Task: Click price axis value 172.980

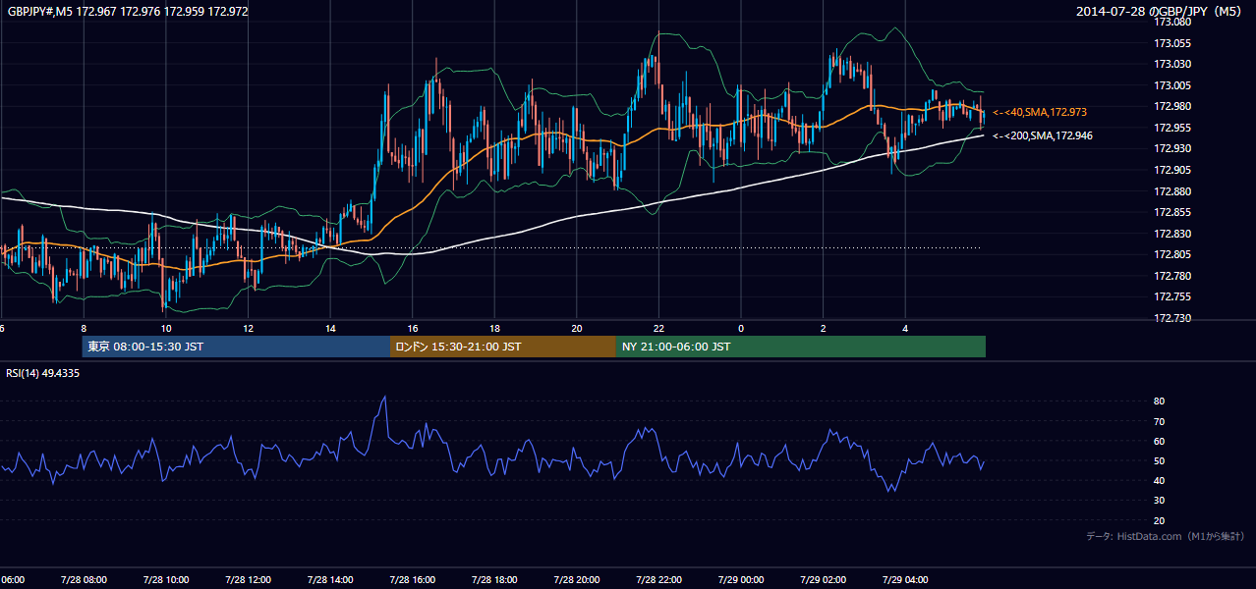Action: pos(1171,106)
